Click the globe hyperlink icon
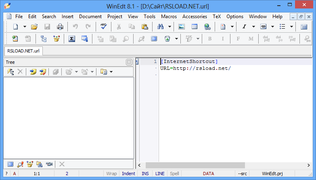This screenshot has width=316, height=180. (x=207, y=27)
